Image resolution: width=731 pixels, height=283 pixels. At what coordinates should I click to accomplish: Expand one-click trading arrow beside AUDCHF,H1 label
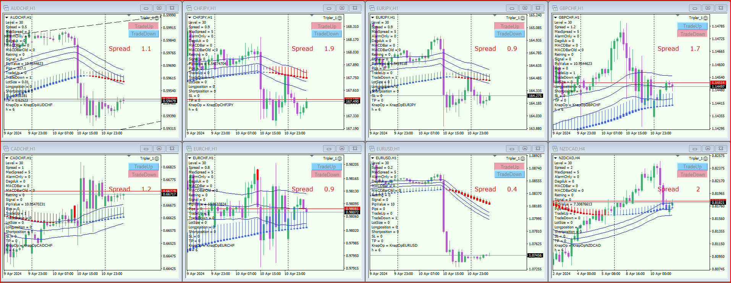point(7,18)
